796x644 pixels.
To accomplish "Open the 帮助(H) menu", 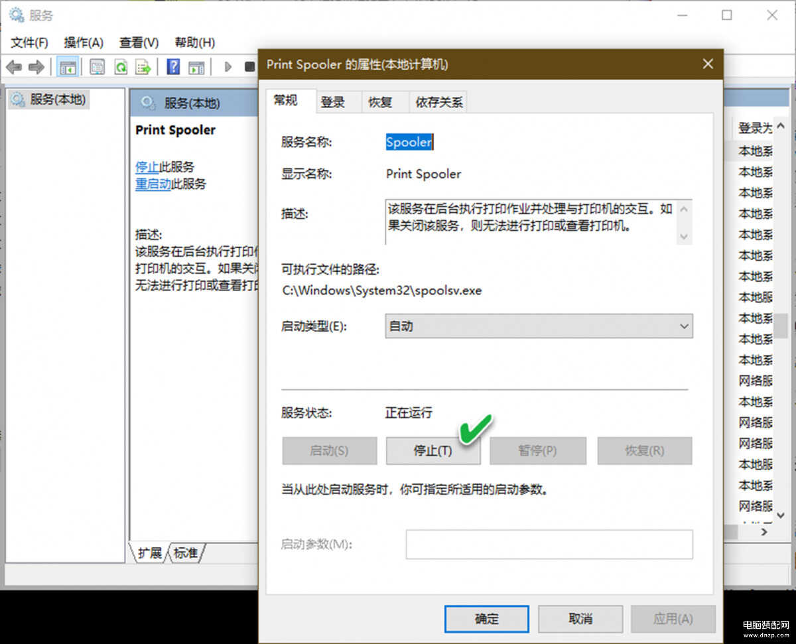I will (x=194, y=42).
